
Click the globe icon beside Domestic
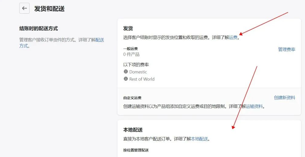pyautogui.click(x=126, y=72)
